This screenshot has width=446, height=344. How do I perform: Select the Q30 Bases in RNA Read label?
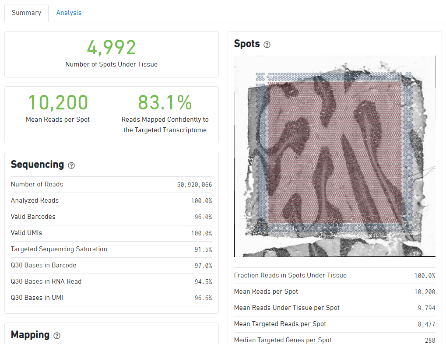[46, 281]
